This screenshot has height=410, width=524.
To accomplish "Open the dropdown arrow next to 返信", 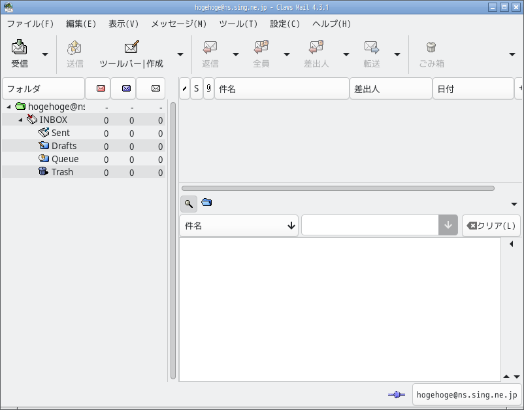I will 236,54.
